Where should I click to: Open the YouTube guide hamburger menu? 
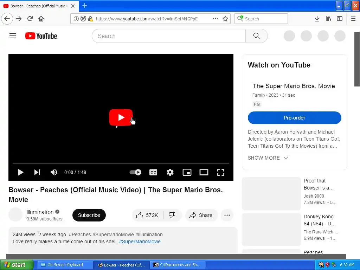click(13, 36)
